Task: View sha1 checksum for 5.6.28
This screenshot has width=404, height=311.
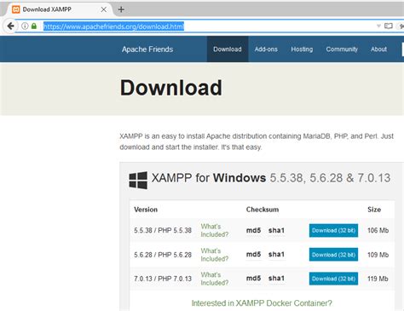Action: (276, 254)
